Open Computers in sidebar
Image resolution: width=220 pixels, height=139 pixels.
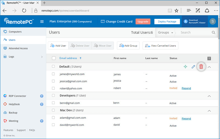click(x=23, y=32)
